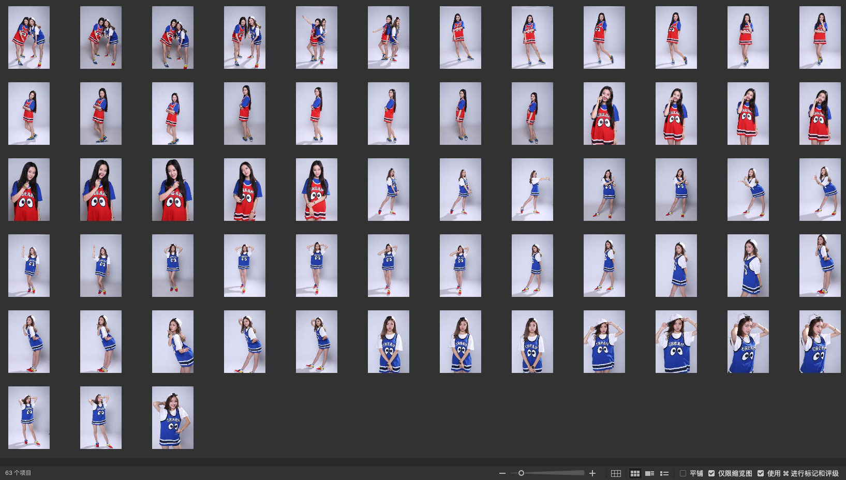Select the last thumbnail in the fifth row
This screenshot has height=480, width=846.
tap(820, 341)
